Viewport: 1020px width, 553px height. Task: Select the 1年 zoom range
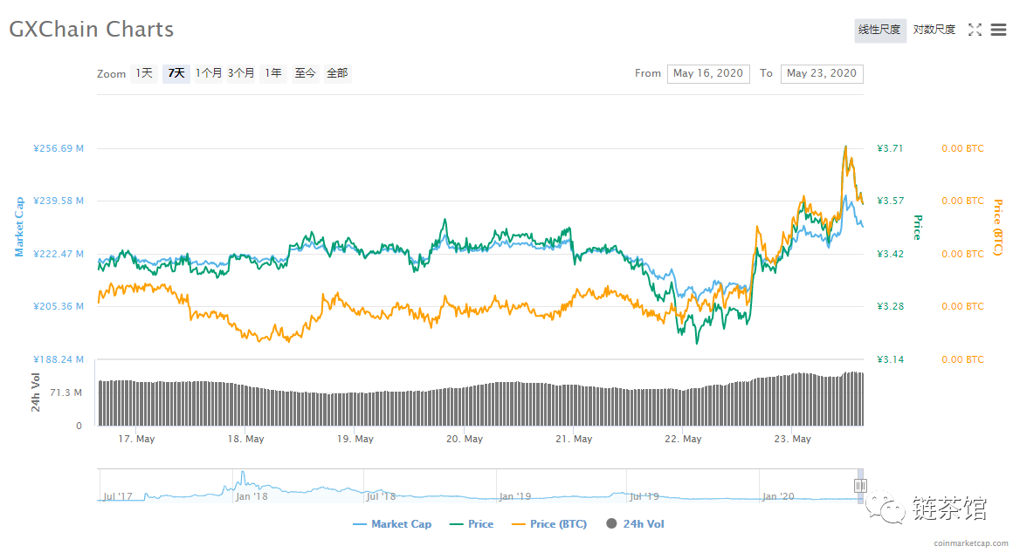click(x=273, y=73)
